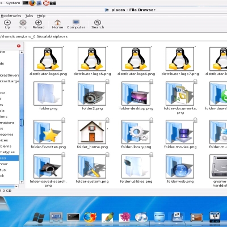Select distributor-logo5.png penguin thumbnail

tap(92, 59)
